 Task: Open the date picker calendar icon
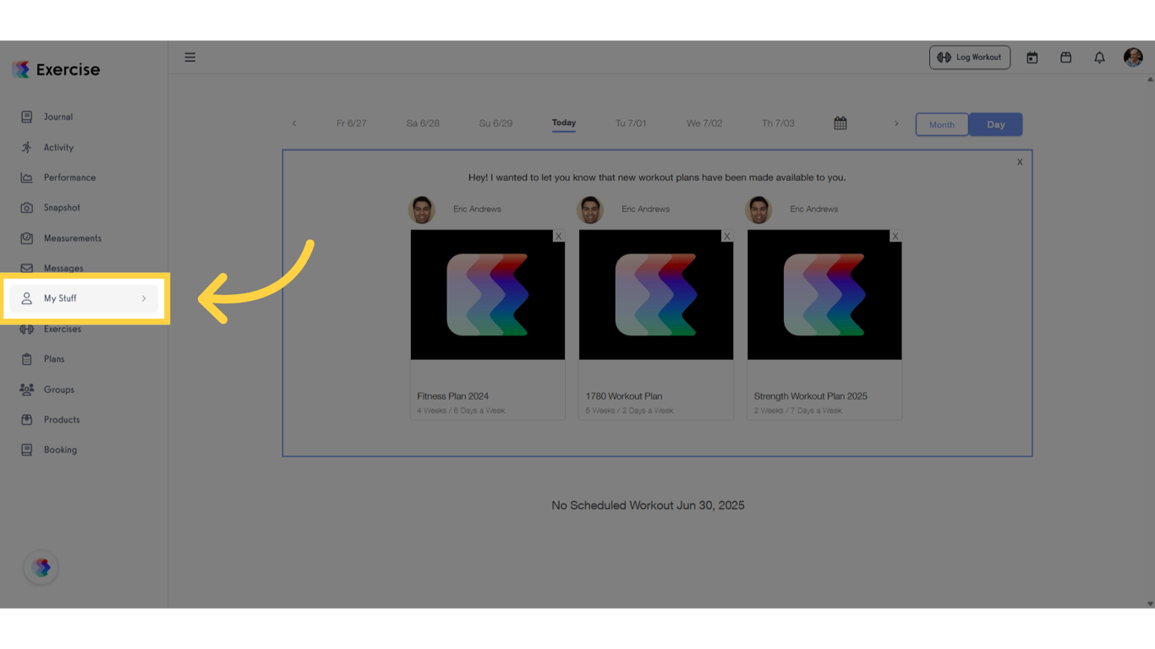[x=840, y=123]
